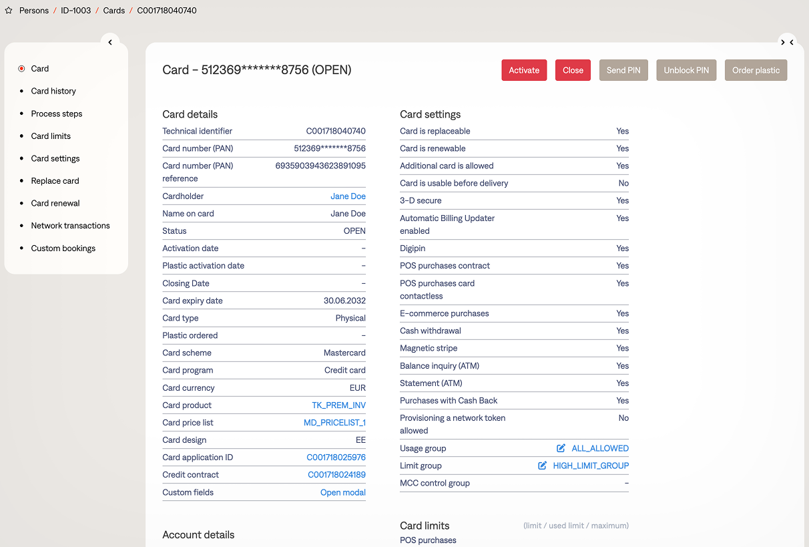
Task: Open credit contract C001718024189
Action: (x=336, y=475)
